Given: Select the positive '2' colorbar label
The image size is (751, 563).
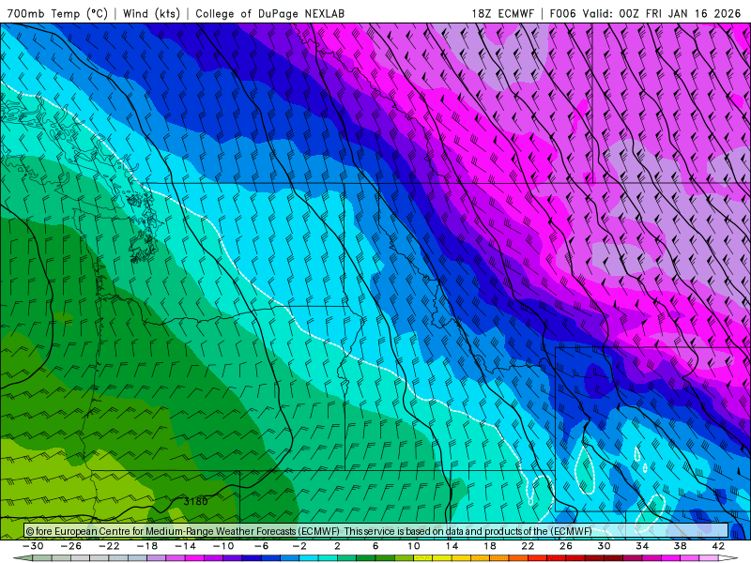Looking at the screenshot, I should tap(337, 546).
